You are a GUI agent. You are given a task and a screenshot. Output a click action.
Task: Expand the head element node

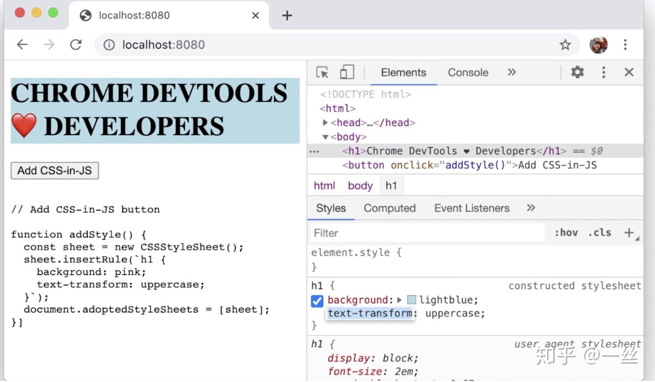tap(325, 123)
